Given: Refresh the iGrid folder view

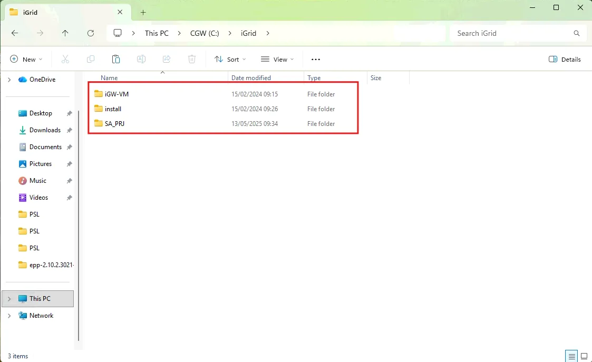Looking at the screenshot, I should 91,33.
